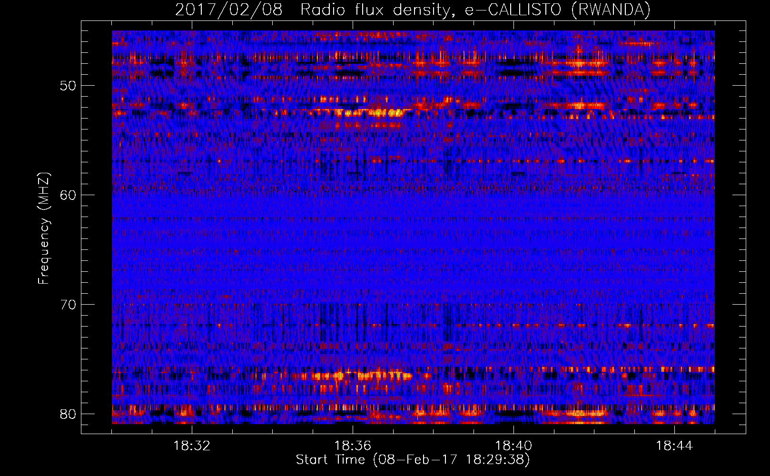Click the 18:44 time tick label
770x476 pixels.
pos(674,446)
